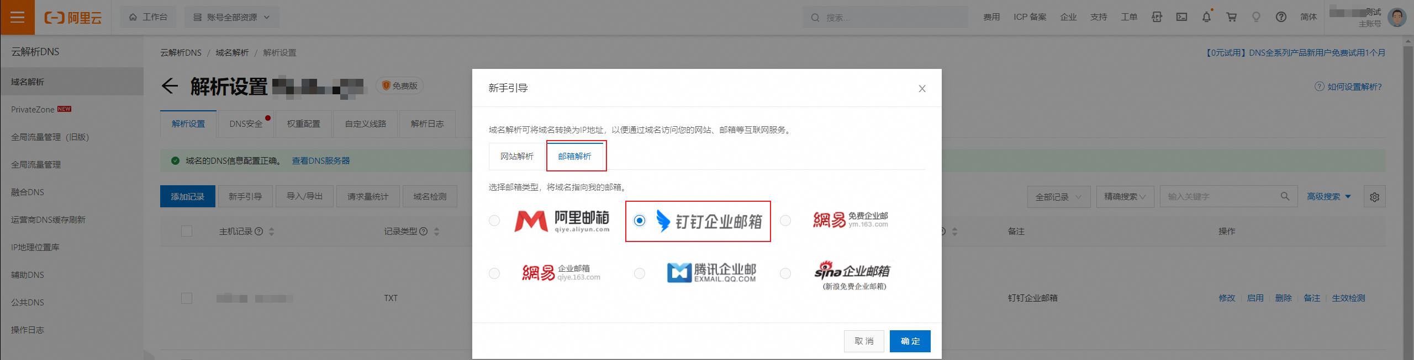Select 域名解析 in sidebar
Image resolution: width=1414 pixels, height=360 pixels.
coord(72,82)
